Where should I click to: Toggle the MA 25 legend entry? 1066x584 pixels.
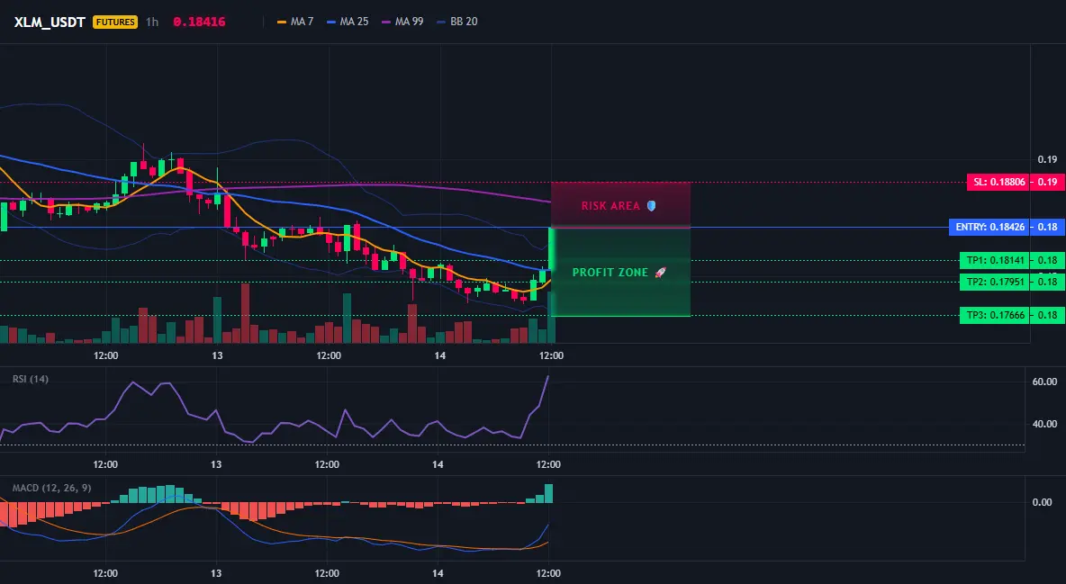coord(348,22)
